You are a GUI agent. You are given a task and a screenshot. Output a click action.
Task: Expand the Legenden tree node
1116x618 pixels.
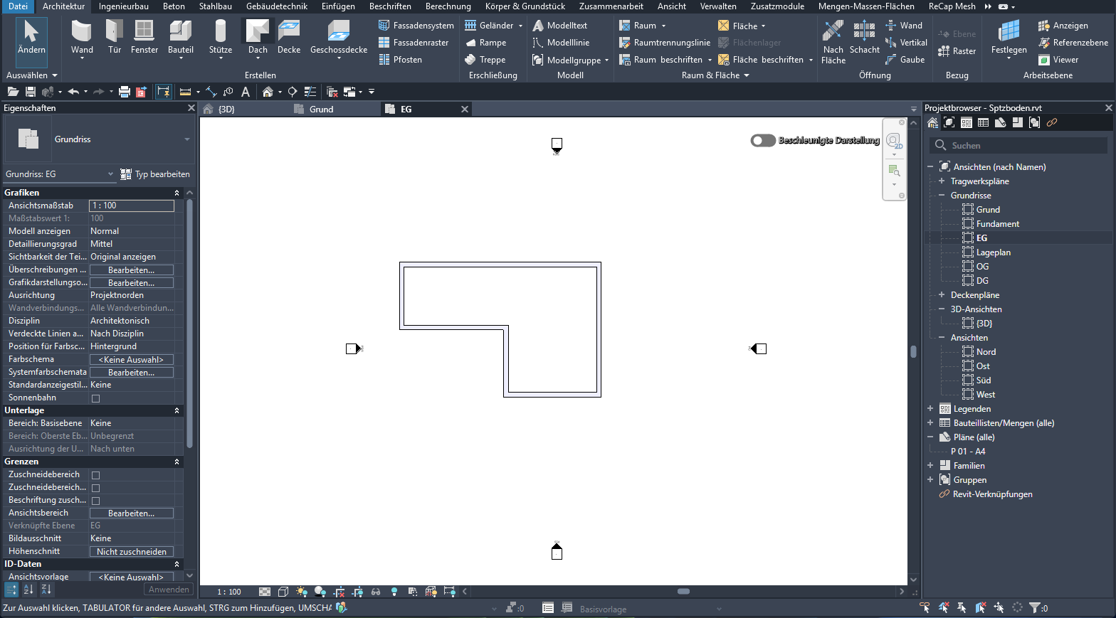click(x=930, y=409)
